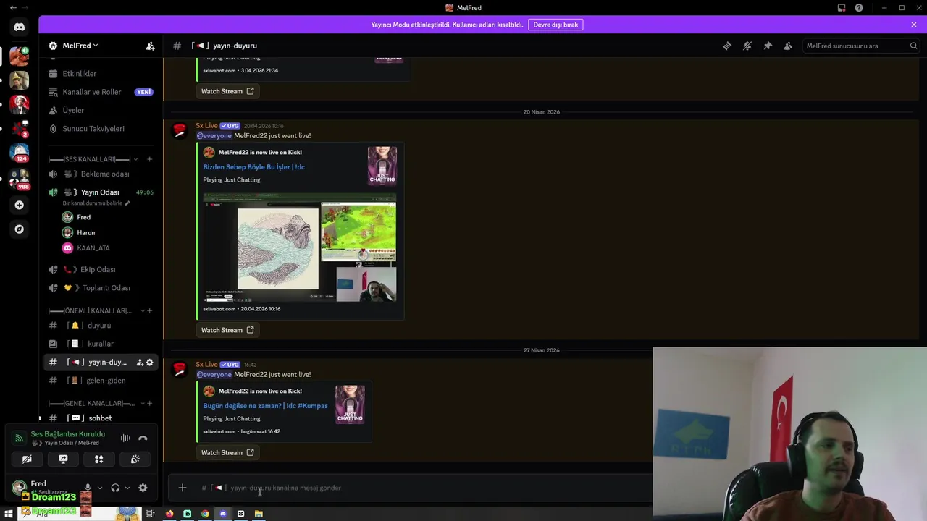
Task: Open the Threads icon in channel header
Action: (x=727, y=46)
